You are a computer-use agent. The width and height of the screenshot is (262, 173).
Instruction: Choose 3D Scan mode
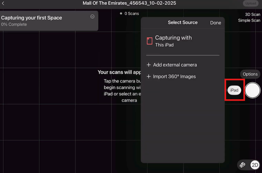(252, 14)
